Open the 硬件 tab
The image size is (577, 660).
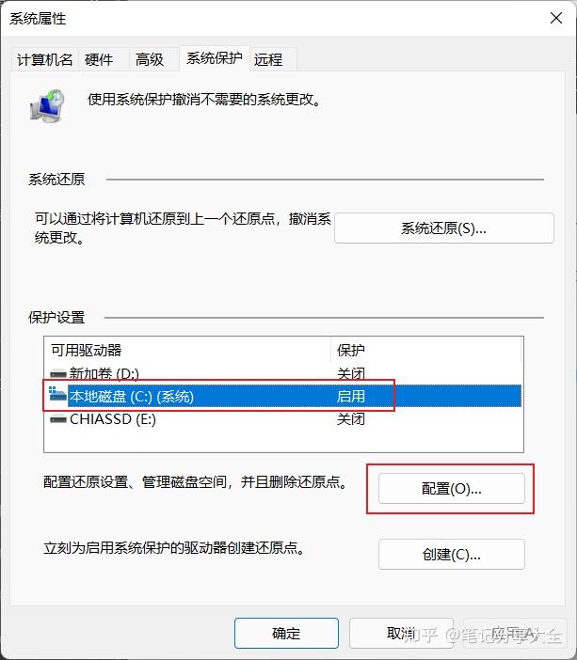(x=99, y=59)
